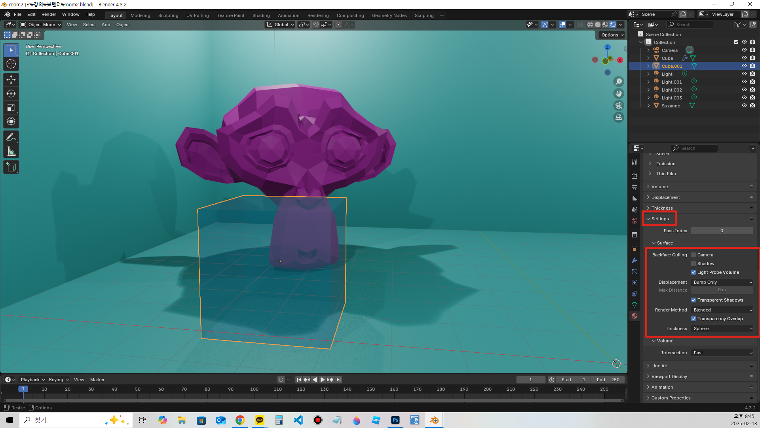Switch perspective/orthographic grid icon
This screenshot has width=760, height=428.
[619, 117]
